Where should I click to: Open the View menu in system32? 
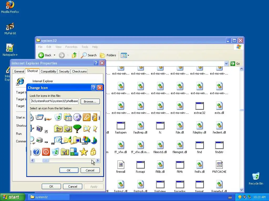pos(58,47)
